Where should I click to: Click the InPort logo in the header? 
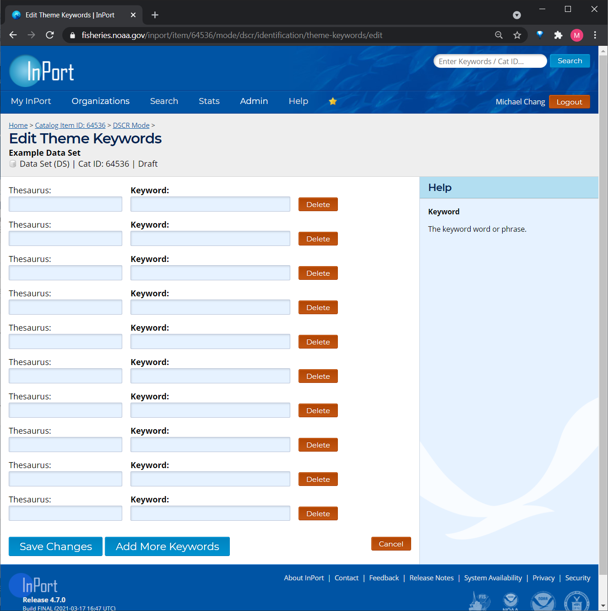(x=42, y=71)
